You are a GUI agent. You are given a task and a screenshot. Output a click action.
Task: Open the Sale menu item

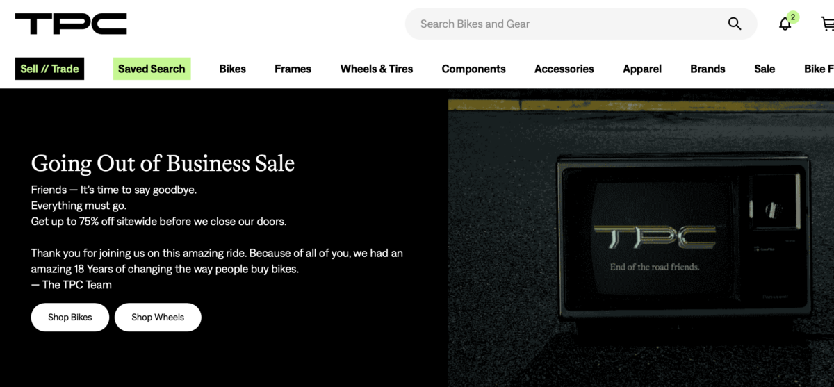click(x=764, y=69)
